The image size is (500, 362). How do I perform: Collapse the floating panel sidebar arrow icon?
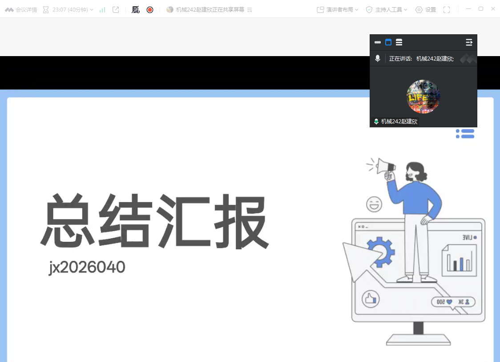[x=469, y=42]
